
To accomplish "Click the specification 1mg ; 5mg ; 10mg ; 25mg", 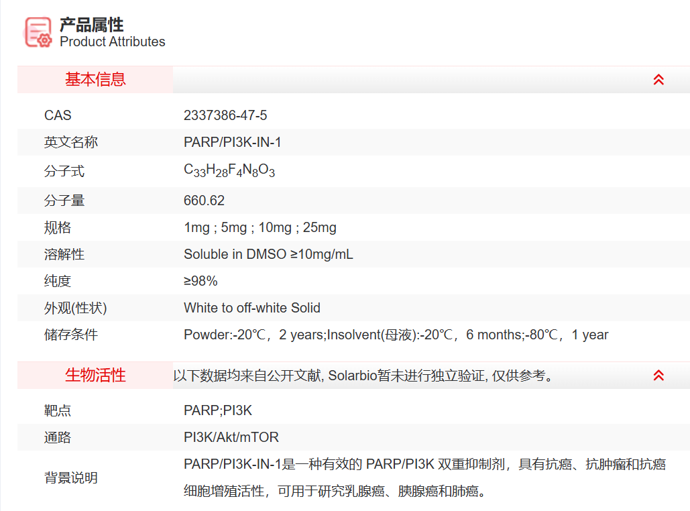I will pyautogui.click(x=260, y=227).
